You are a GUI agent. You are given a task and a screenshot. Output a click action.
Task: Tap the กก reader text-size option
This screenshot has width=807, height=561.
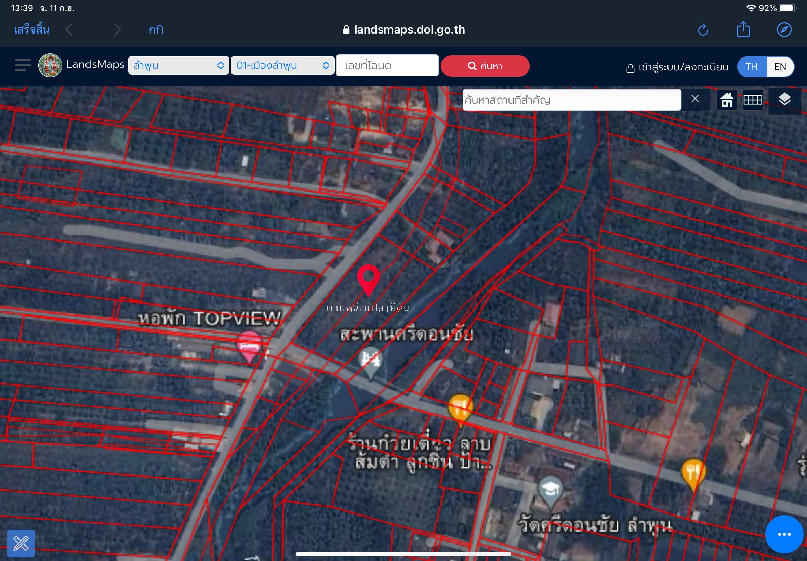[156, 30]
